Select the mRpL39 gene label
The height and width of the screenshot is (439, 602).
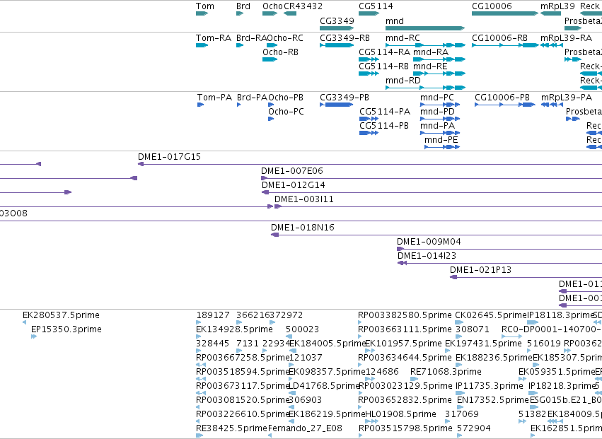pos(557,6)
